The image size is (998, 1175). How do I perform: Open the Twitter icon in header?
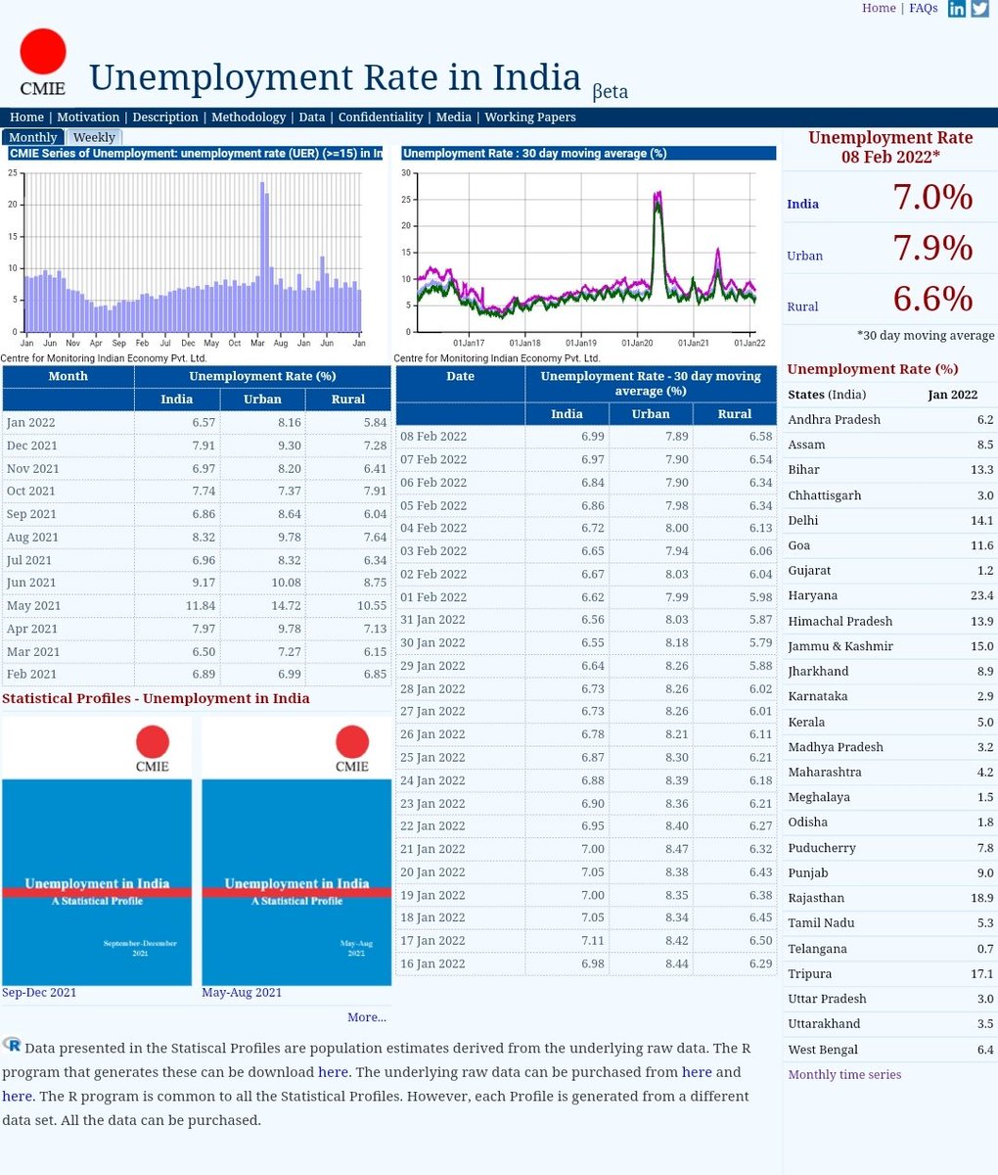(x=979, y=9)
